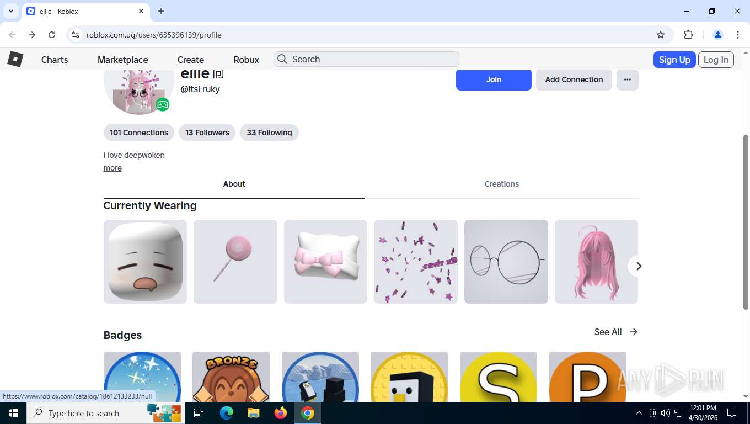This screenshot has height=424, width=750.
Task: Click the badge icon next to ellie
Action: click(x=218, y=74)
